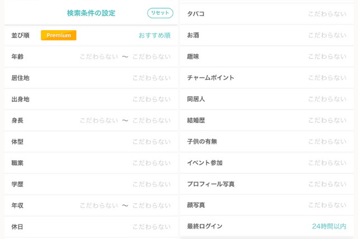Choose the 体型 condition

pyautogui.click(x=91, y=142)
